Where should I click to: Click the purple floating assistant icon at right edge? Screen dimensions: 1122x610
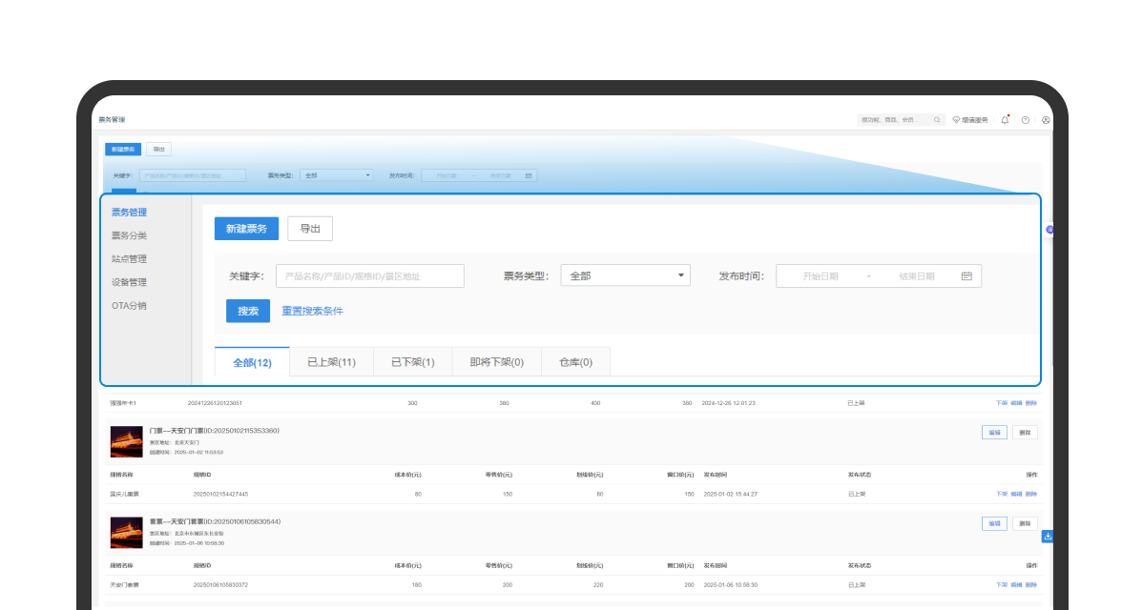click(1049, 230)
